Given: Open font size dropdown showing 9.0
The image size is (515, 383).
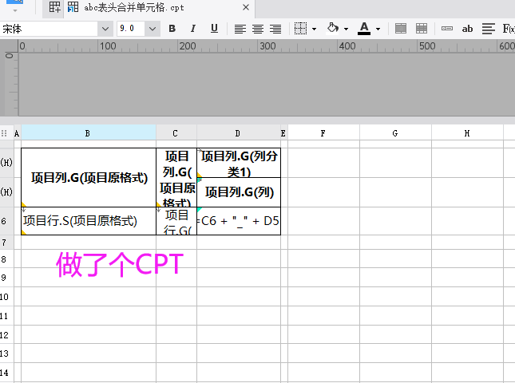Looking at the screenshot, I should 152,29.
